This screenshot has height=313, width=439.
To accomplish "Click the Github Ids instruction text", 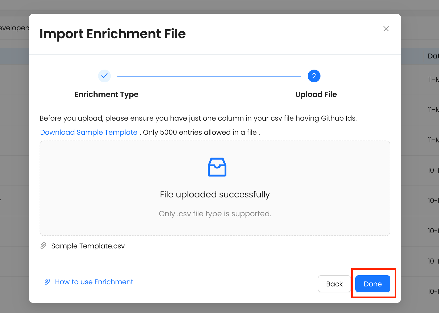I will click(198, 118).
